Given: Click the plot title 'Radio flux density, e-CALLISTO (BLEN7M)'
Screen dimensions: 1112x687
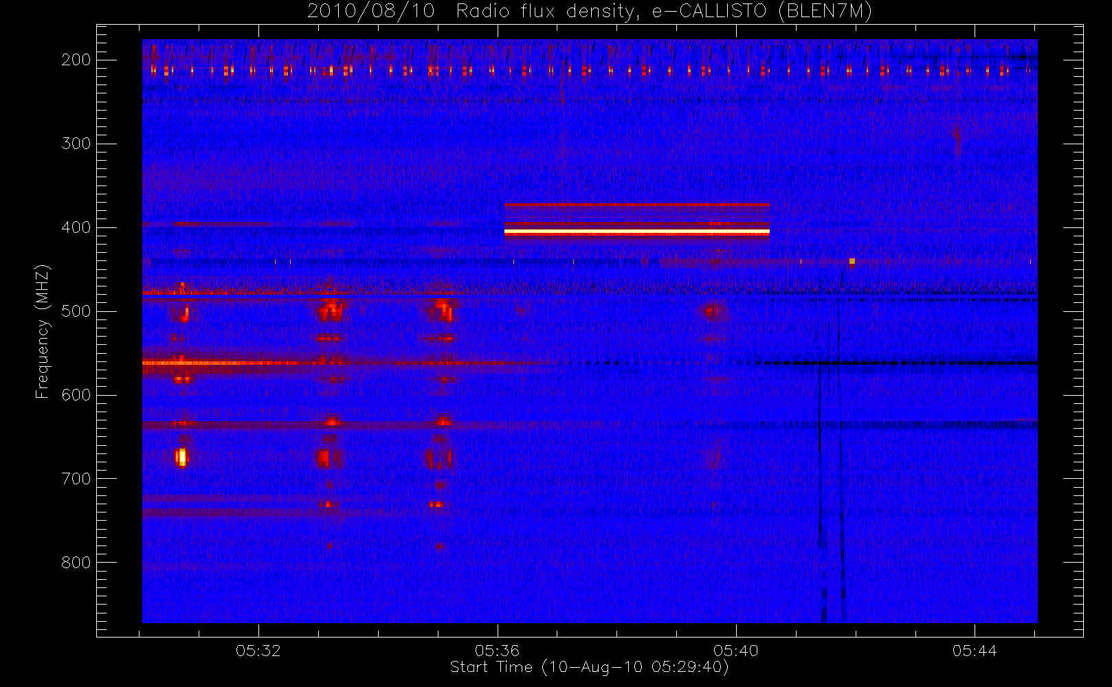Looking at the screenshot, I should click(664, 12).
